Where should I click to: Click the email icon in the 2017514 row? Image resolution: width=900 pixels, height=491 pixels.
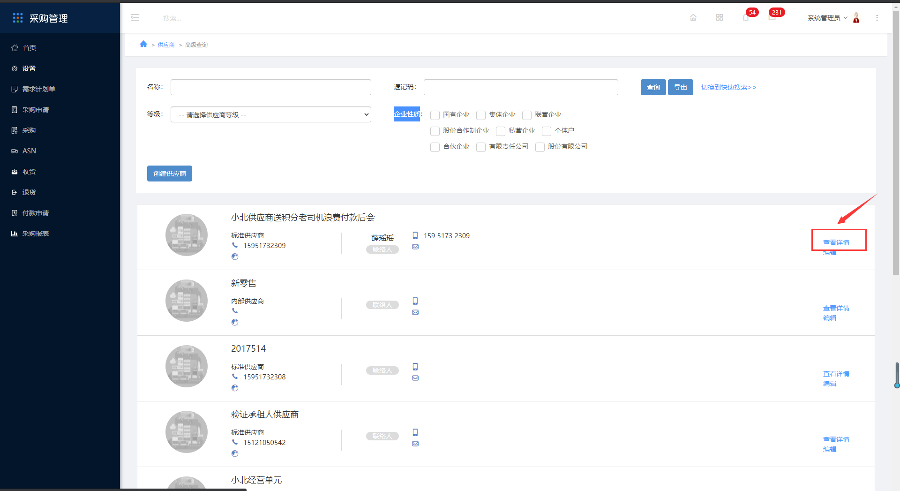415,378
